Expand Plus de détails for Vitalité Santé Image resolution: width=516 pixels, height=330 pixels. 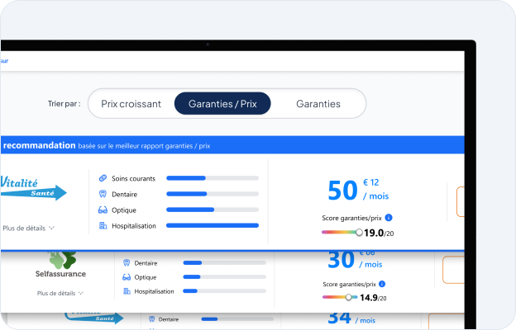[29, 228]
